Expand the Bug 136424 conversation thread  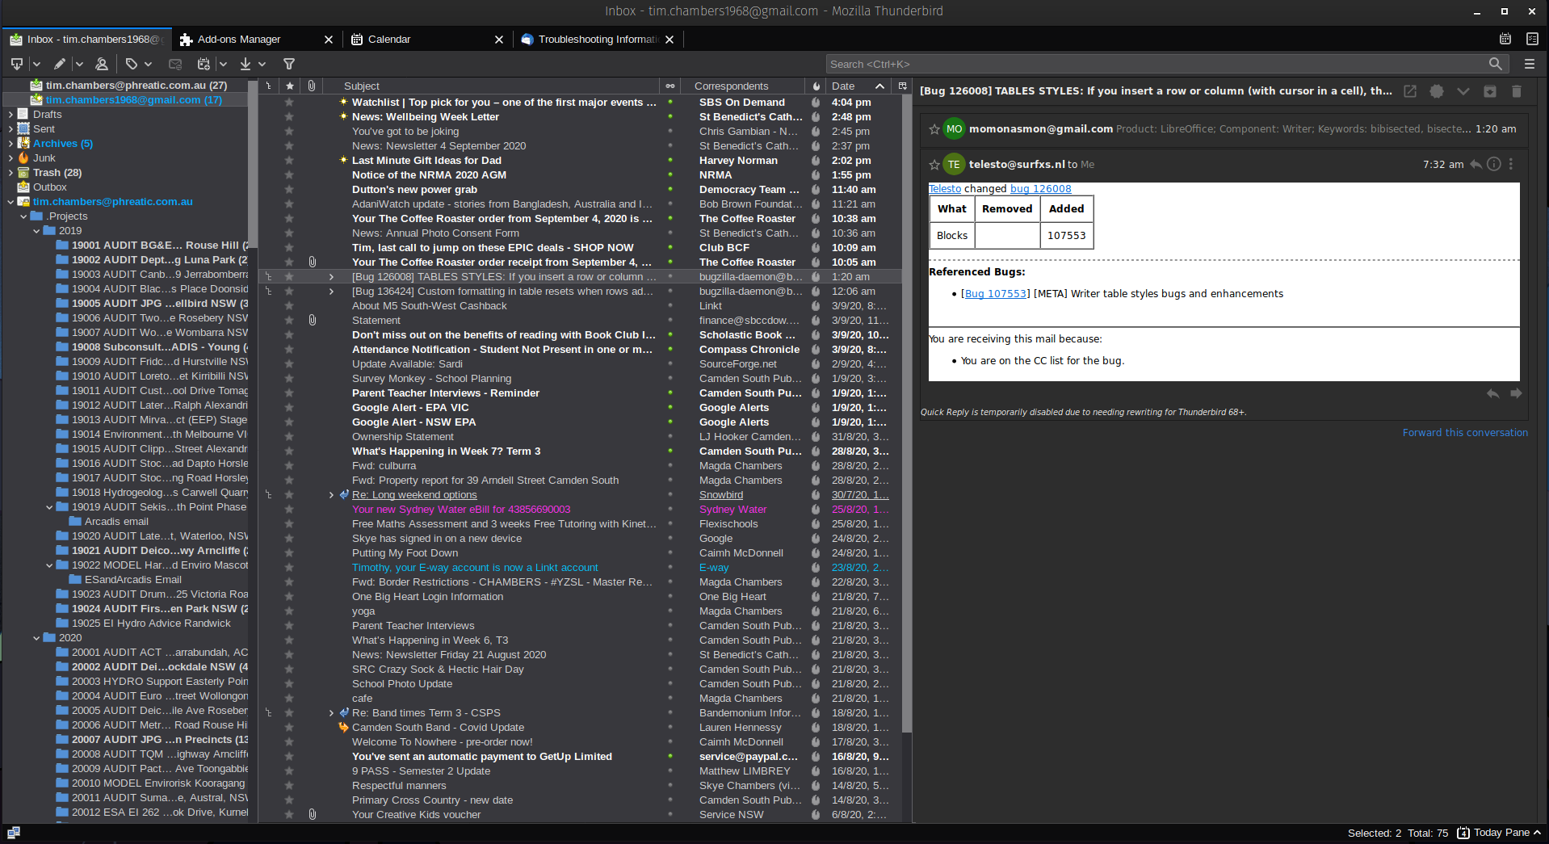330,291
